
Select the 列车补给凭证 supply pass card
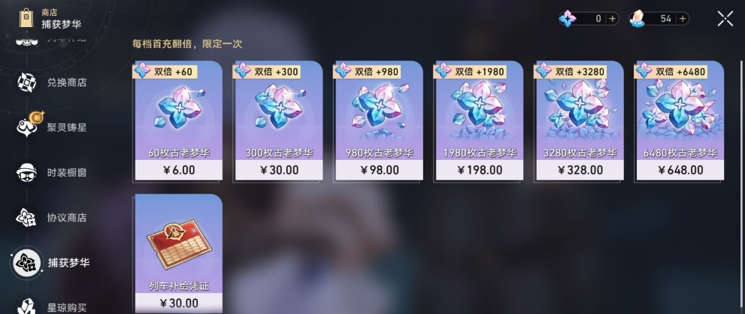(179, 254)
